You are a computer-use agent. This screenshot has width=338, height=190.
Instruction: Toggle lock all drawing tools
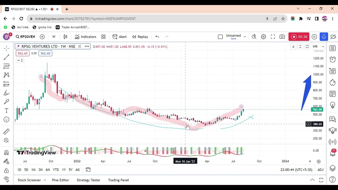pos(7,170)
